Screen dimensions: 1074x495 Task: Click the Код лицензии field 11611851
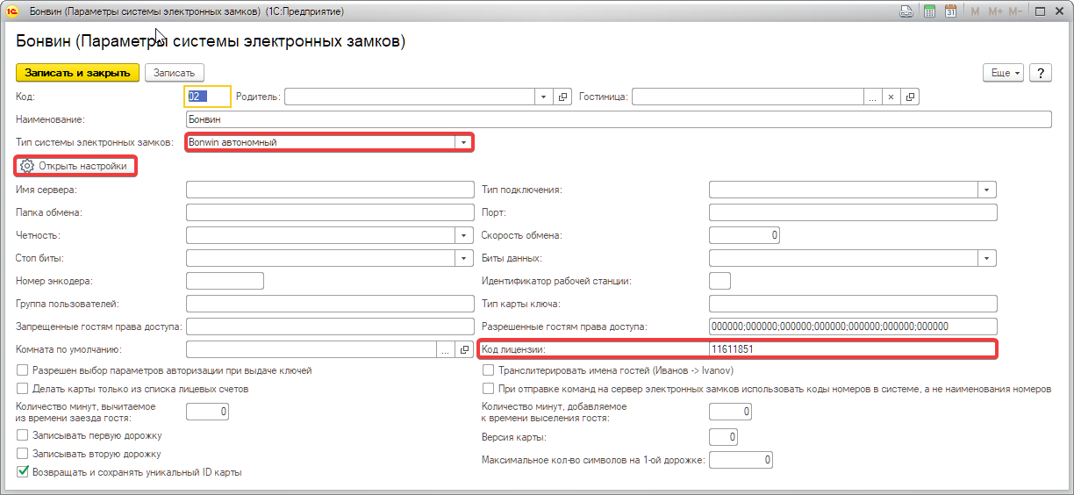(x=853, y=349)
